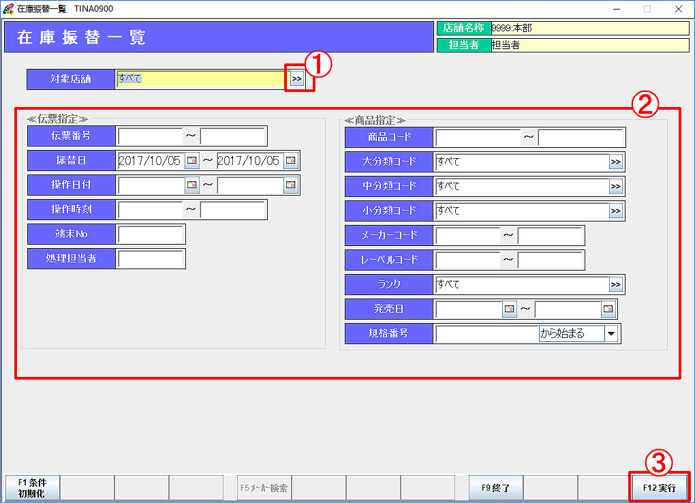Click the 処理担当者 input field
The height and width of the screenshot is (503, 695).
(x=151, y=258)
